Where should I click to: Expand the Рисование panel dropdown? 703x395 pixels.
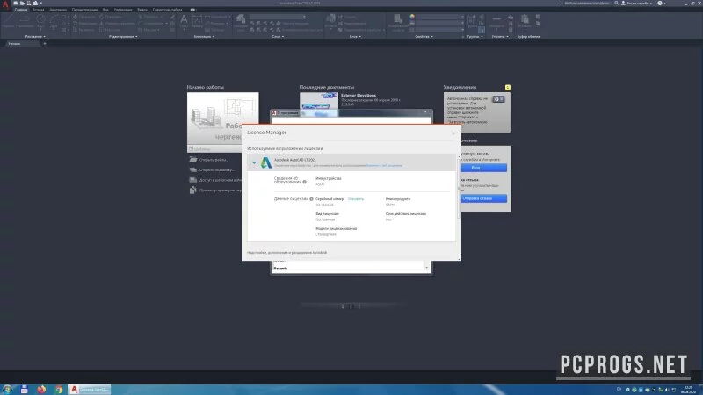35,36
